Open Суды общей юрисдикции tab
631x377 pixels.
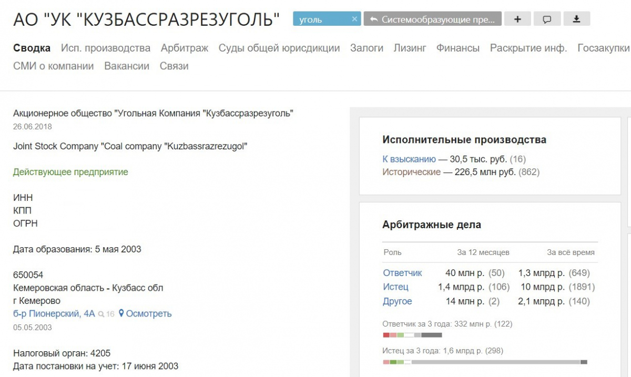pos(279,48)
